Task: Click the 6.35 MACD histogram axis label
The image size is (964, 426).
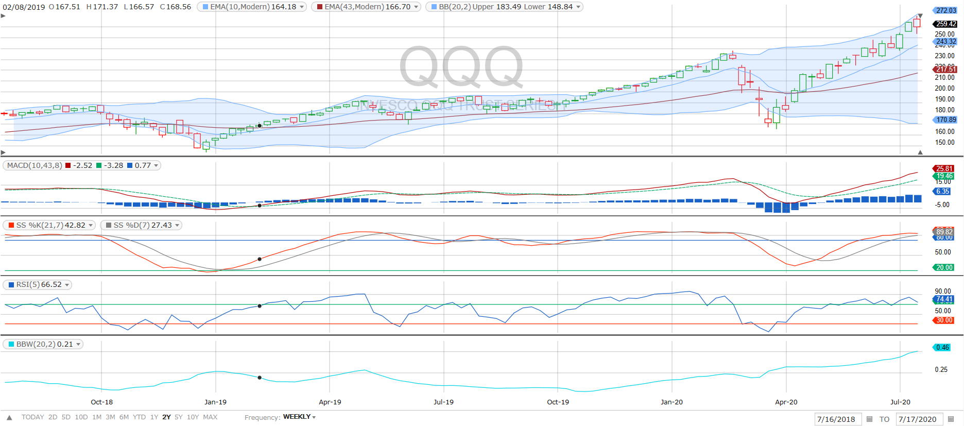Action: [x=942, y=191]
